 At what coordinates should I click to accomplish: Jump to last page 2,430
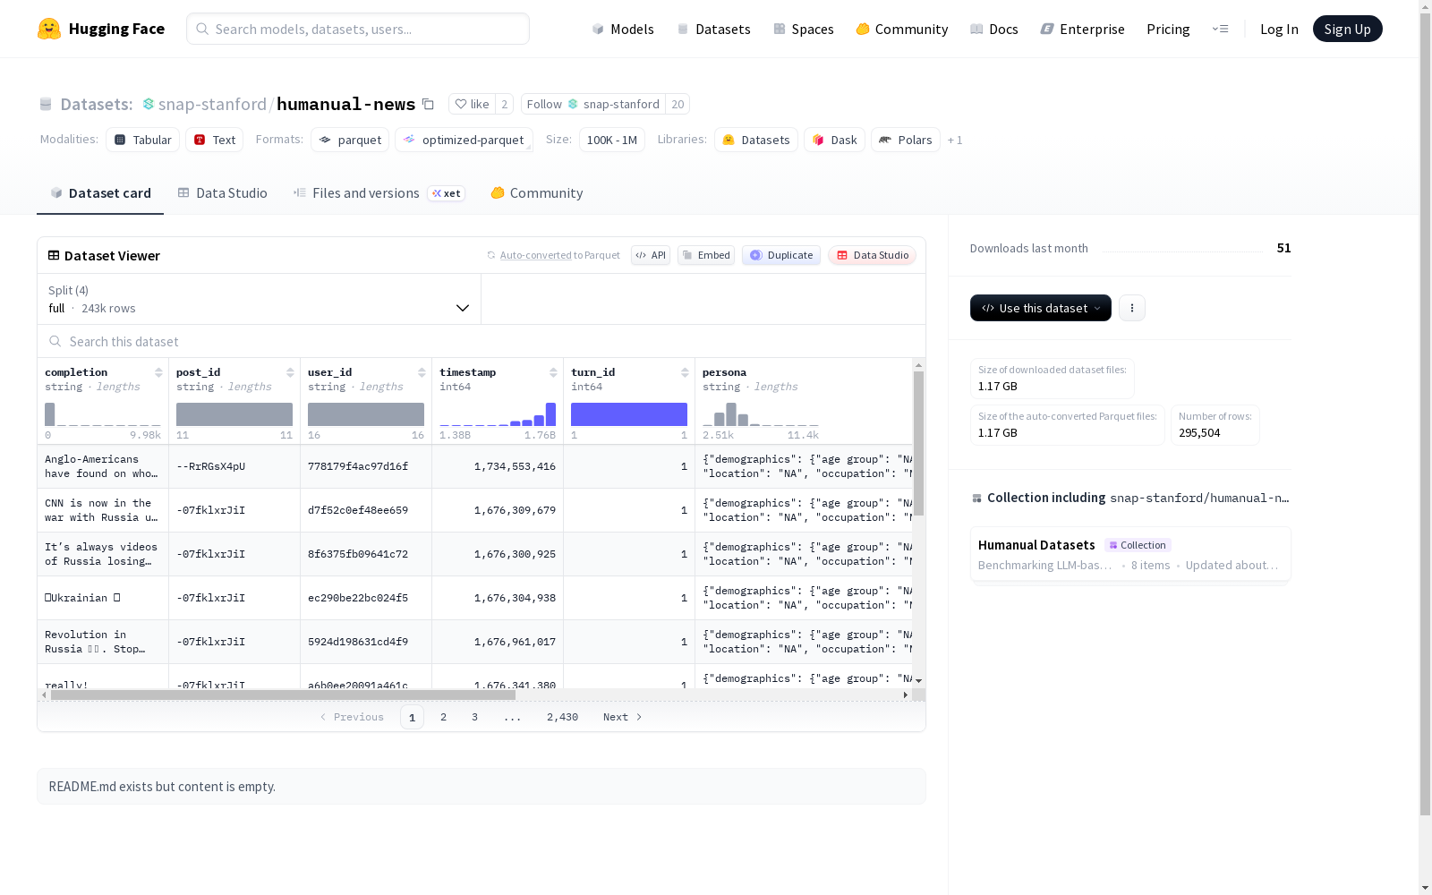click(562, 717)
